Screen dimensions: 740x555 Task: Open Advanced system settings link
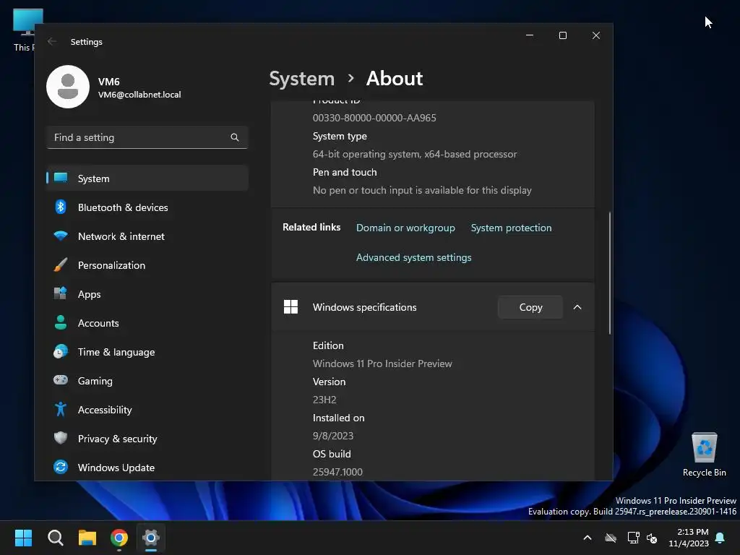coord(413,258)
